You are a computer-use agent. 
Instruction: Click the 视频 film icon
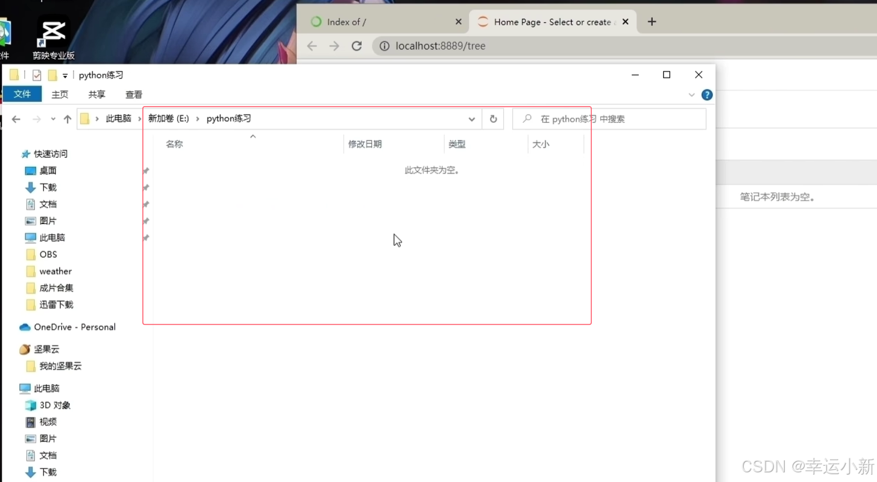pyautogui.click(x=30, y=422)
